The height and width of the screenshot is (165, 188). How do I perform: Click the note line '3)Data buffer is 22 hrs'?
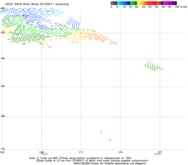point(92,161)
